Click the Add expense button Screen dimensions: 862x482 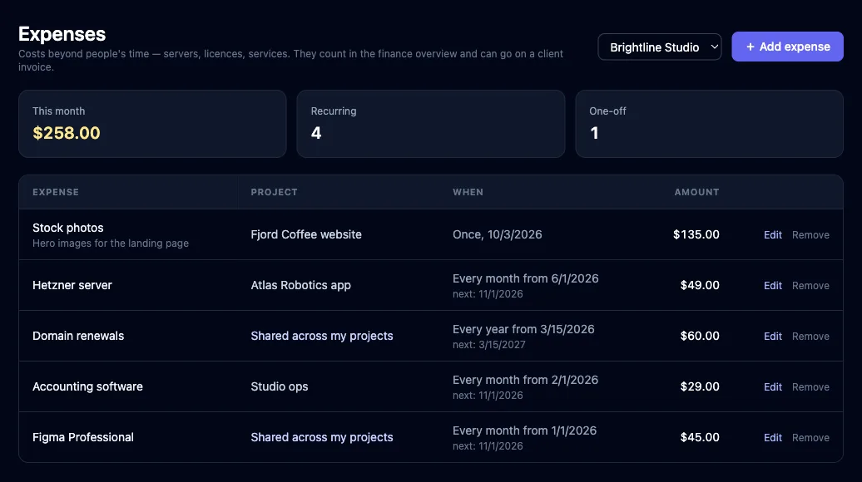click(787, 47)
